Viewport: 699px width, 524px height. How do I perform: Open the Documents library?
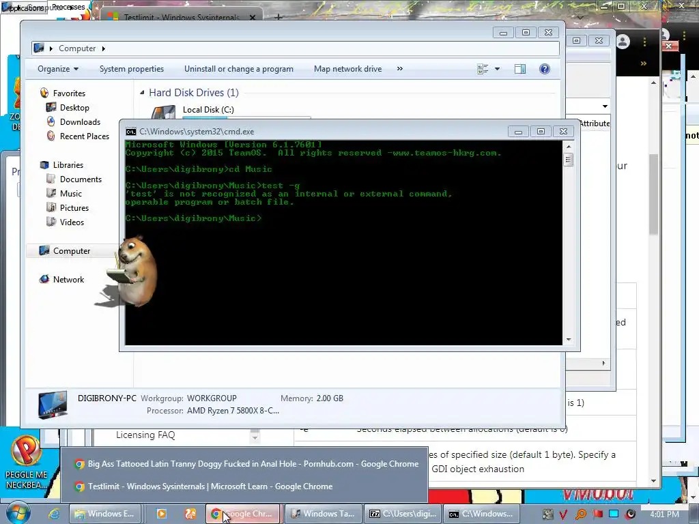[81, 179]
